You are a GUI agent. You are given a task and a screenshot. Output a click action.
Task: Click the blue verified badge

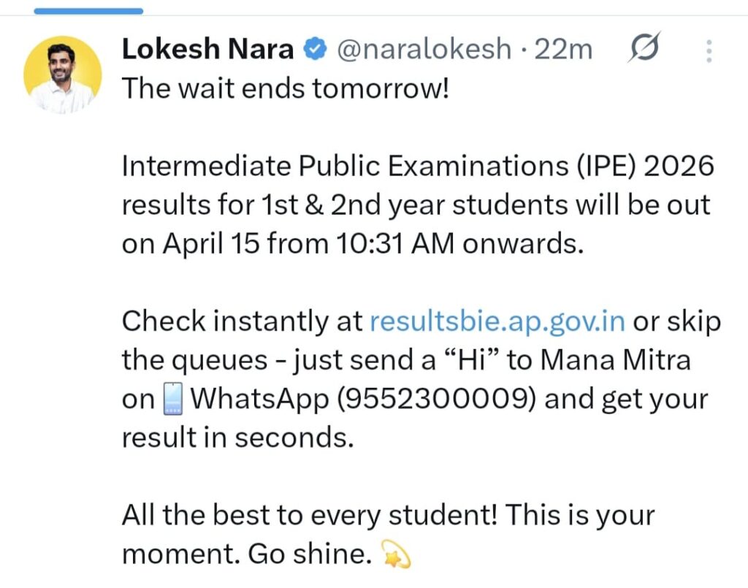315,50
